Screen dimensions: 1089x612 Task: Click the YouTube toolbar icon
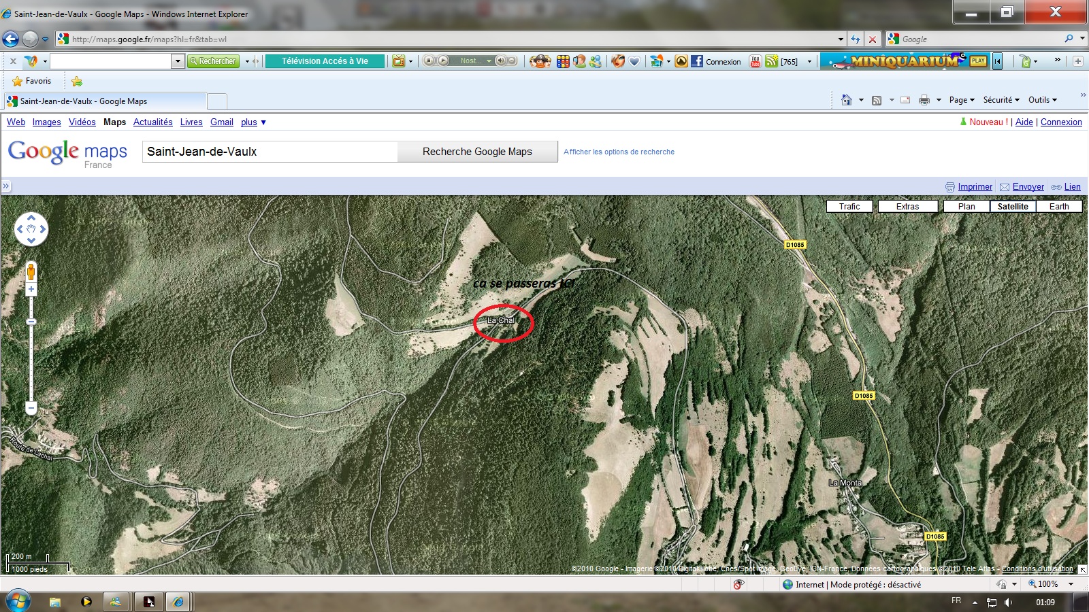[755, 61]
